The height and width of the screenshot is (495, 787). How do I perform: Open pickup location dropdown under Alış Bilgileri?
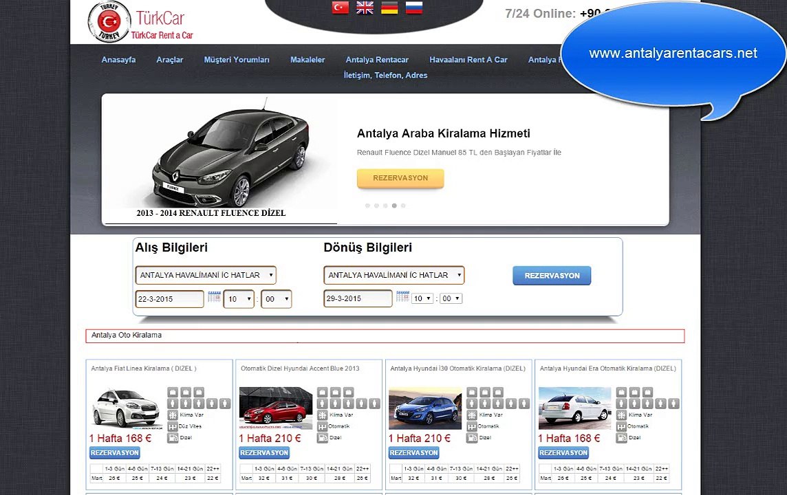tap(206, 275)
